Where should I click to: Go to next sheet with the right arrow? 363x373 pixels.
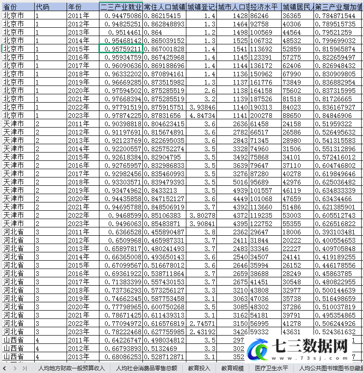click(x=15, y=368)
